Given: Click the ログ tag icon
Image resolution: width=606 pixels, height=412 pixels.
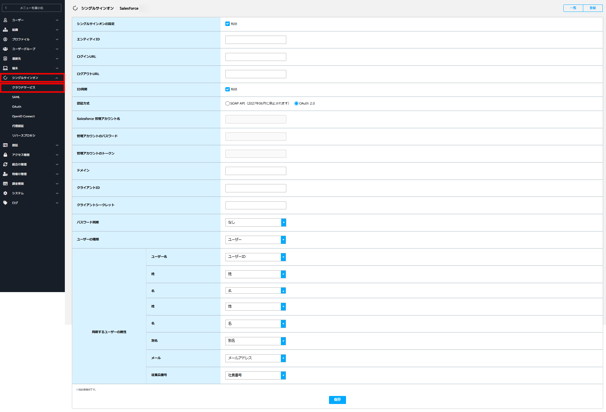Looking at the screenshot, I should pos(5,203).
